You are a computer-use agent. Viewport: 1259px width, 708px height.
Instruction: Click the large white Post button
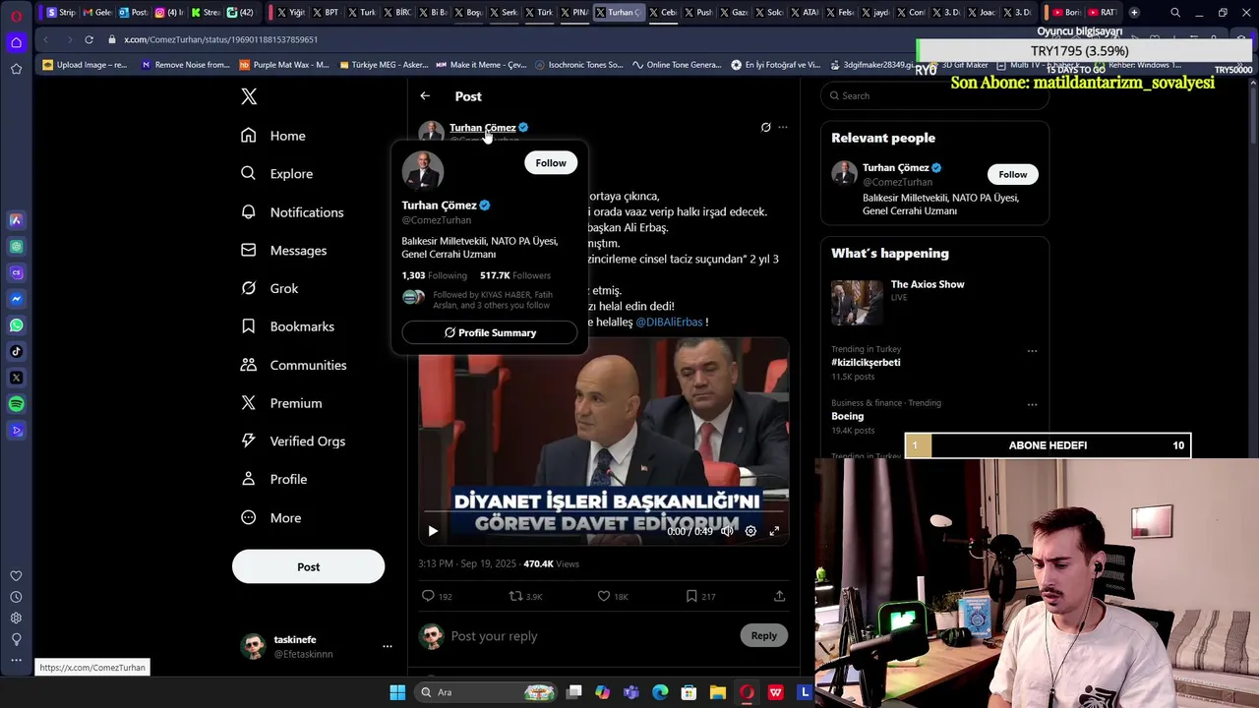click(x=308, y=566)
